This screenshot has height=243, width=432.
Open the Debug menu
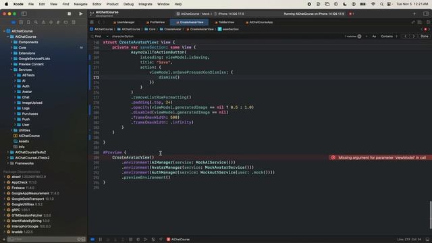pos(128,4)
